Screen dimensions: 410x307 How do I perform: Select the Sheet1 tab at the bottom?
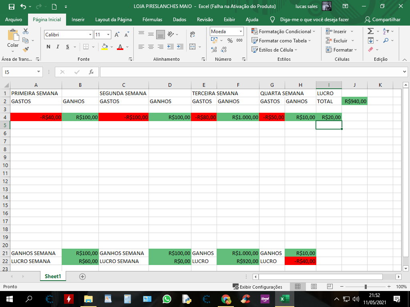pyautogui.click(x=52, y=276)
